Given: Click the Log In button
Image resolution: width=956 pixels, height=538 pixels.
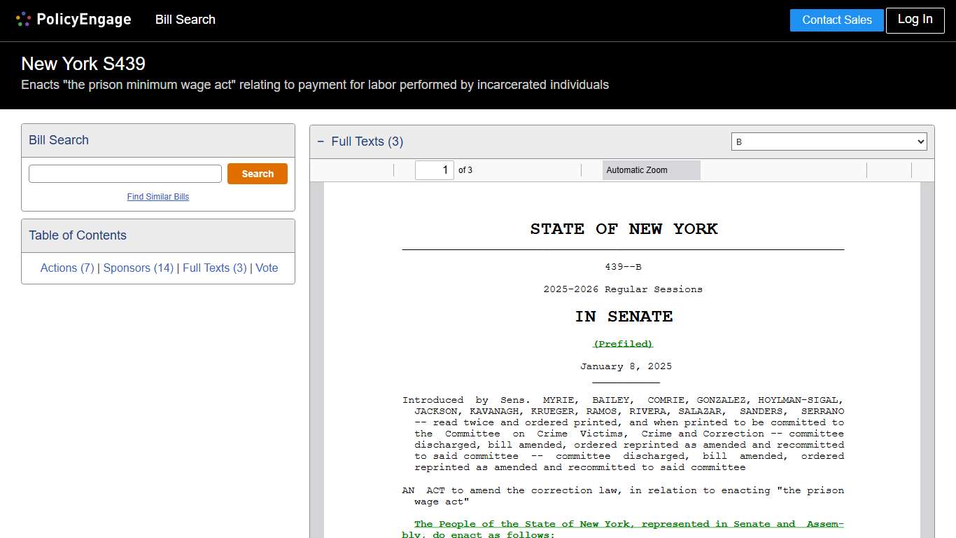Looking at the screenshot, I should pos(915,20).
